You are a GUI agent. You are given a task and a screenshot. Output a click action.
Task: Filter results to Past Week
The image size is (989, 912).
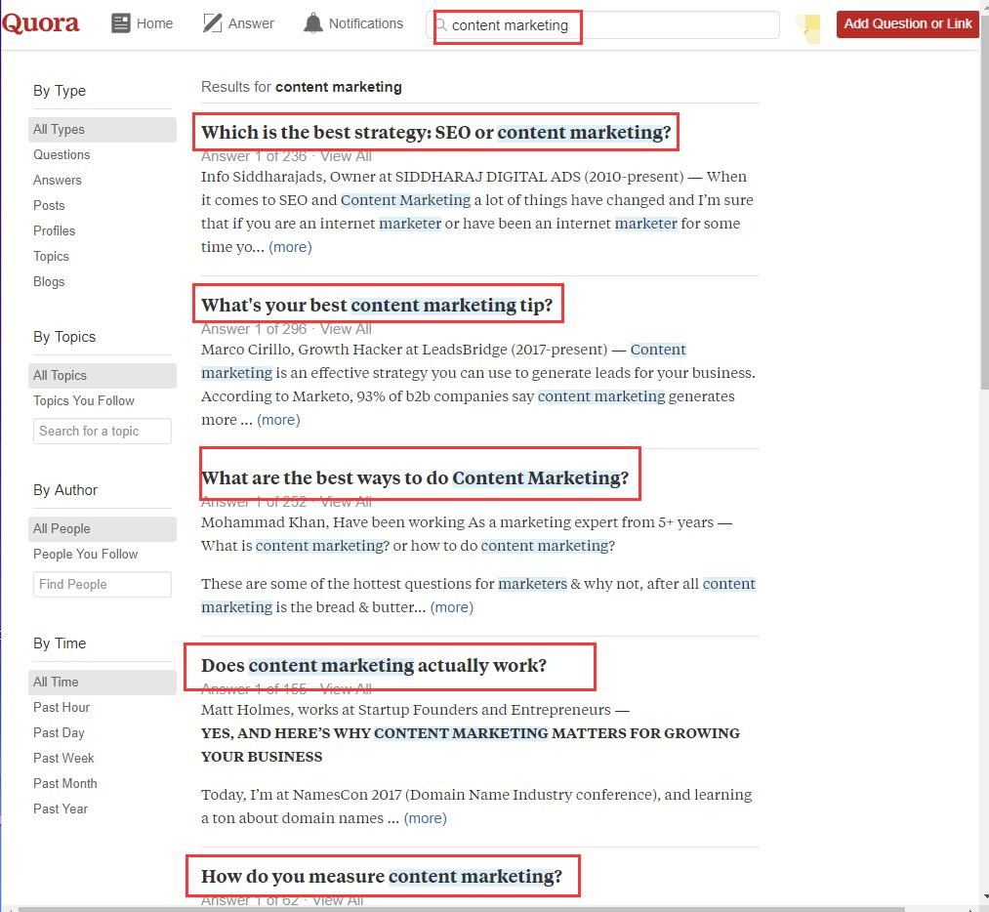pyautogui.click(x=63, y=758)
